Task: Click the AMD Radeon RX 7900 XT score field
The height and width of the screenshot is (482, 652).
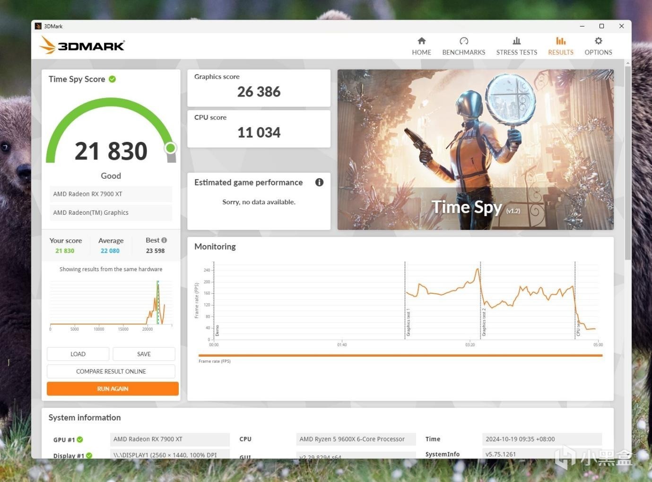Action: click(111, 194)
